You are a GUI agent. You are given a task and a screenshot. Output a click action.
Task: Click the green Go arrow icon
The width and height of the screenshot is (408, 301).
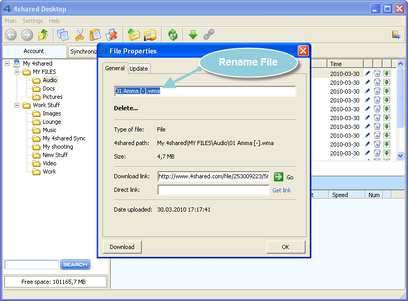point(279,177)
